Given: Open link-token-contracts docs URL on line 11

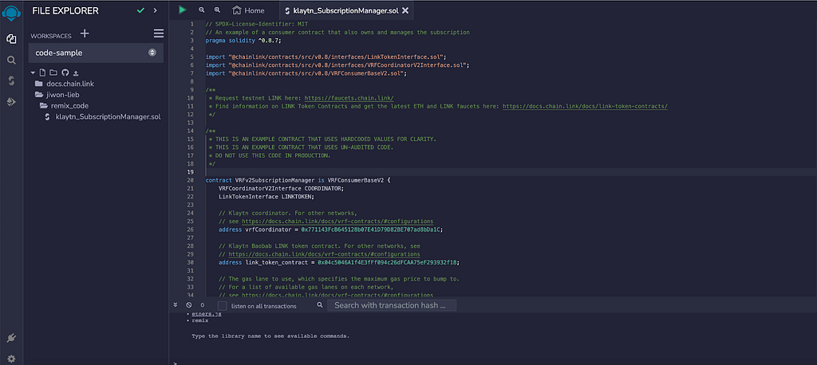Looking at the screenshot, I should point(585,106).
